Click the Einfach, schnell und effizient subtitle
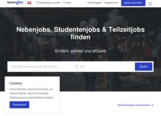 [80, 51]
